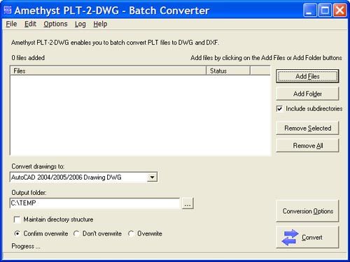Open the File menu
Image resolution: width=350 pixels, height=262 pixels.
11,24
